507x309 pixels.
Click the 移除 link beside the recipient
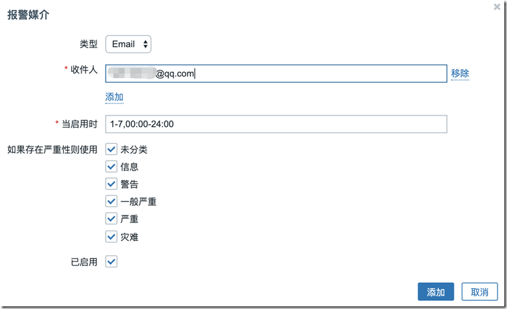(x=460, y=74)
